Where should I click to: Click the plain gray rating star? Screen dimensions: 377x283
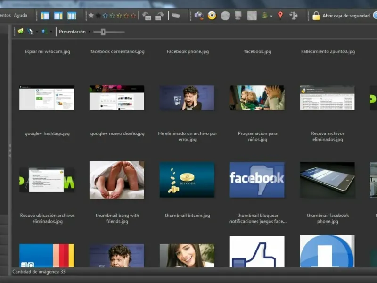(x=91, y=16)
